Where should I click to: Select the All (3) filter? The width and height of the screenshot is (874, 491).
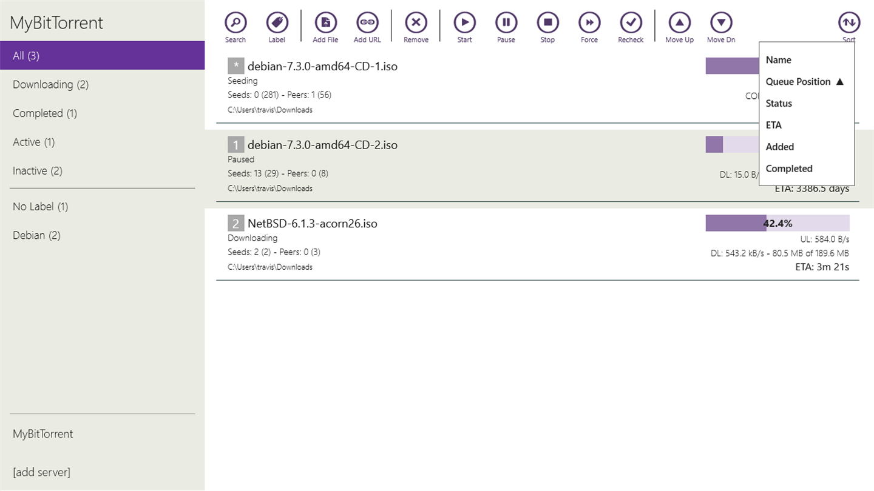coord(102,55)
